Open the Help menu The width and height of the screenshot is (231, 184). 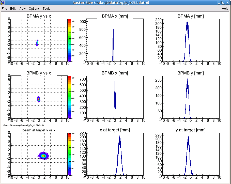point(225,9)
